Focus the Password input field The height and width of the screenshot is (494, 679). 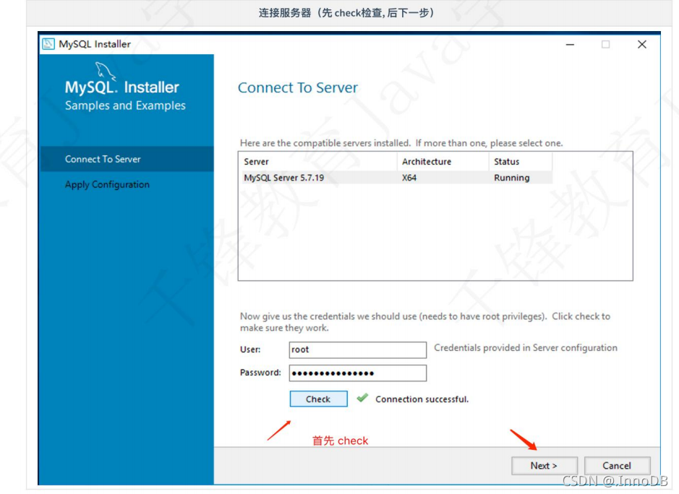point(358,373)
